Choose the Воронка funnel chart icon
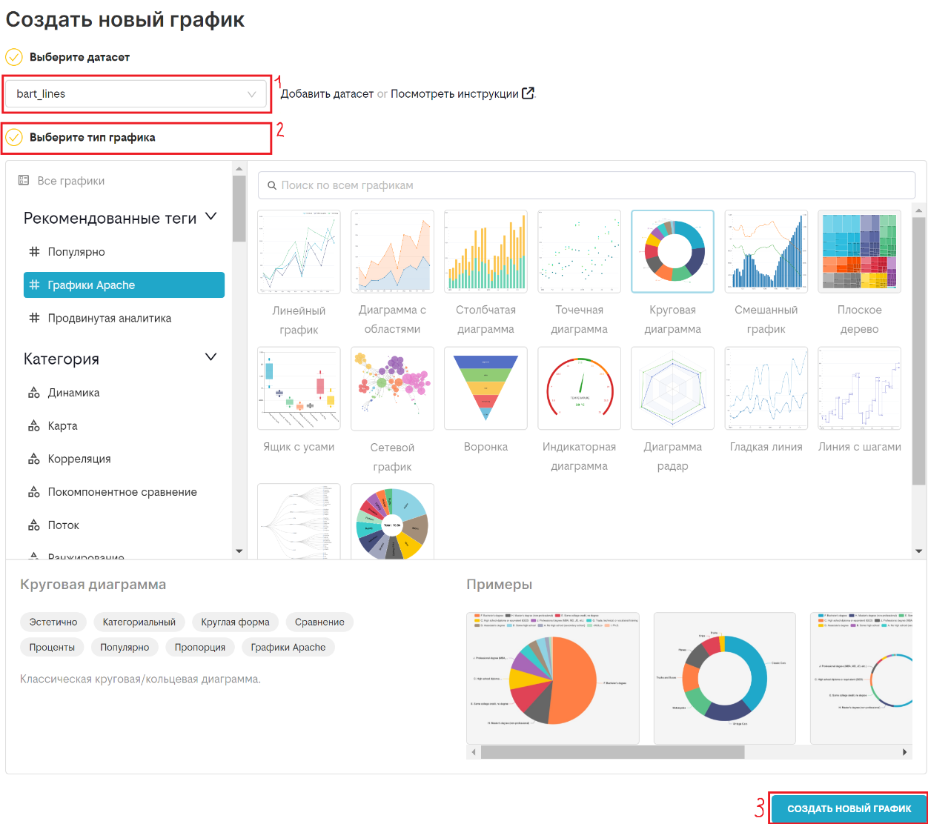Image resolution: width=928 pixels, height=824 pixels. (485, 388)
